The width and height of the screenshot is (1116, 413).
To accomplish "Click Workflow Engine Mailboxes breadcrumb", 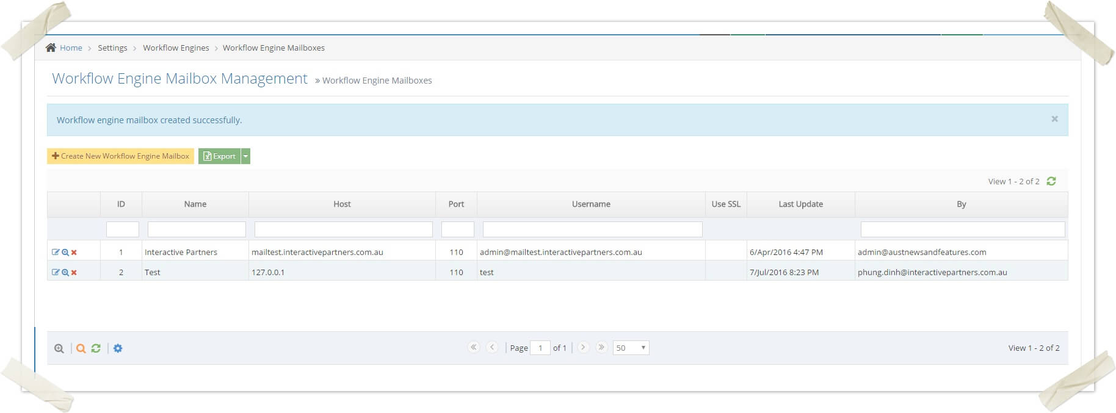I will [x=274, y=48].
